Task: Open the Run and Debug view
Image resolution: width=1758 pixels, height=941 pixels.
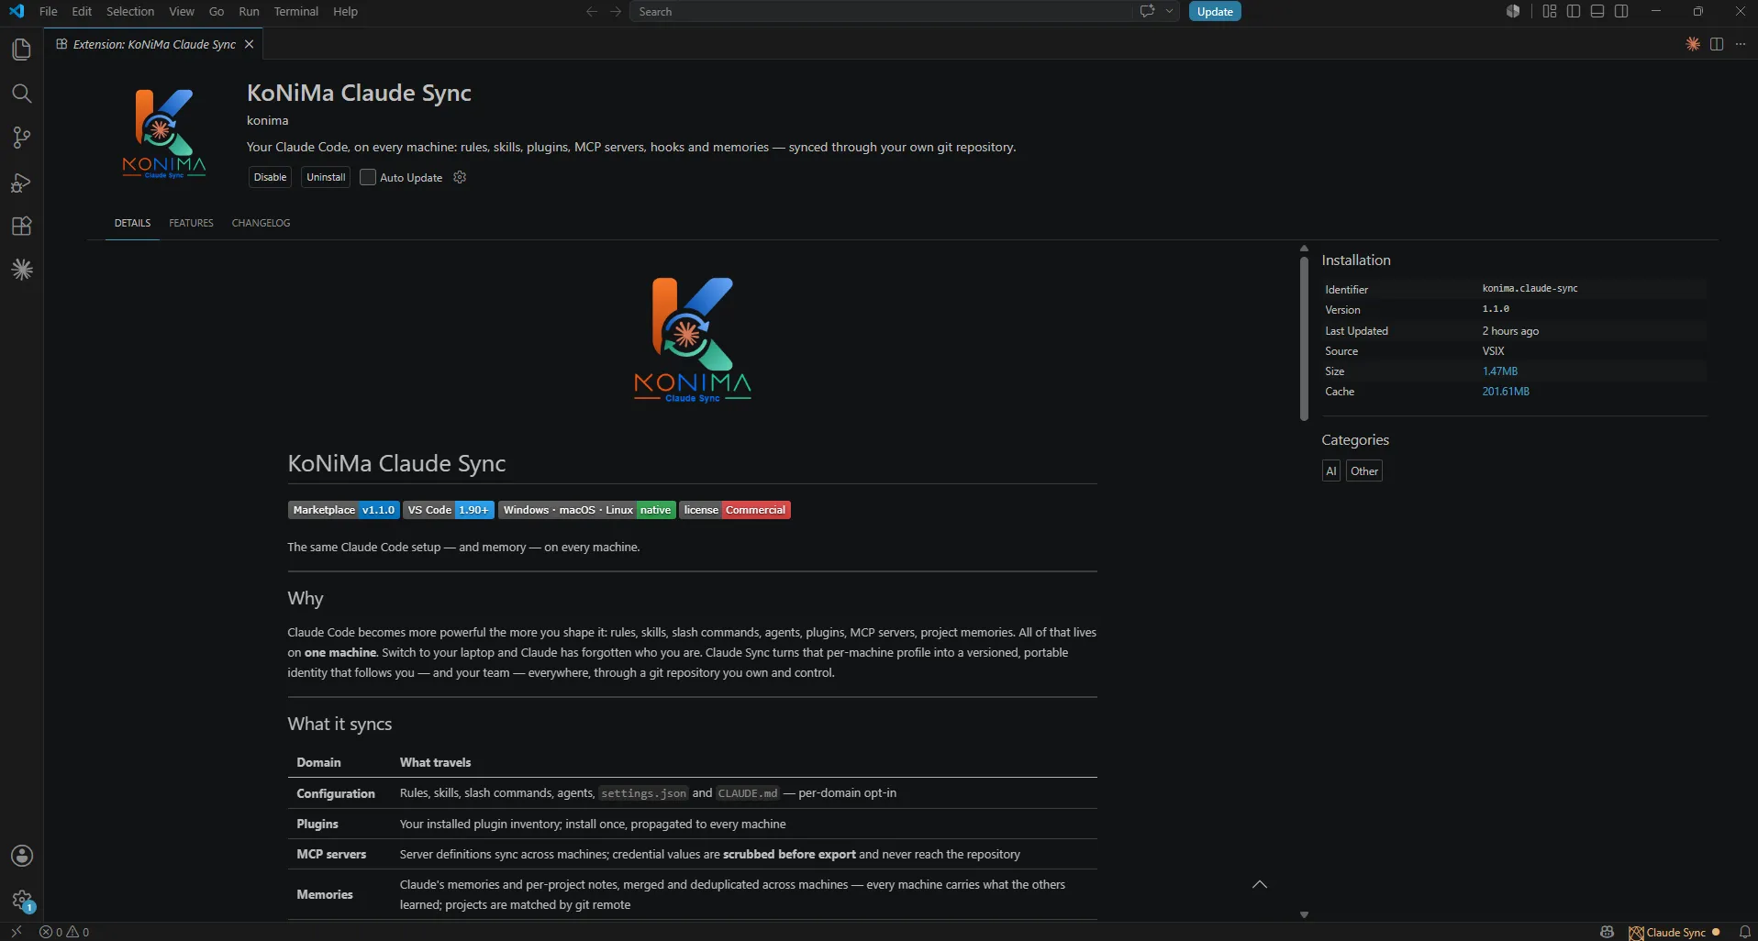Action: tap(21, 183)
